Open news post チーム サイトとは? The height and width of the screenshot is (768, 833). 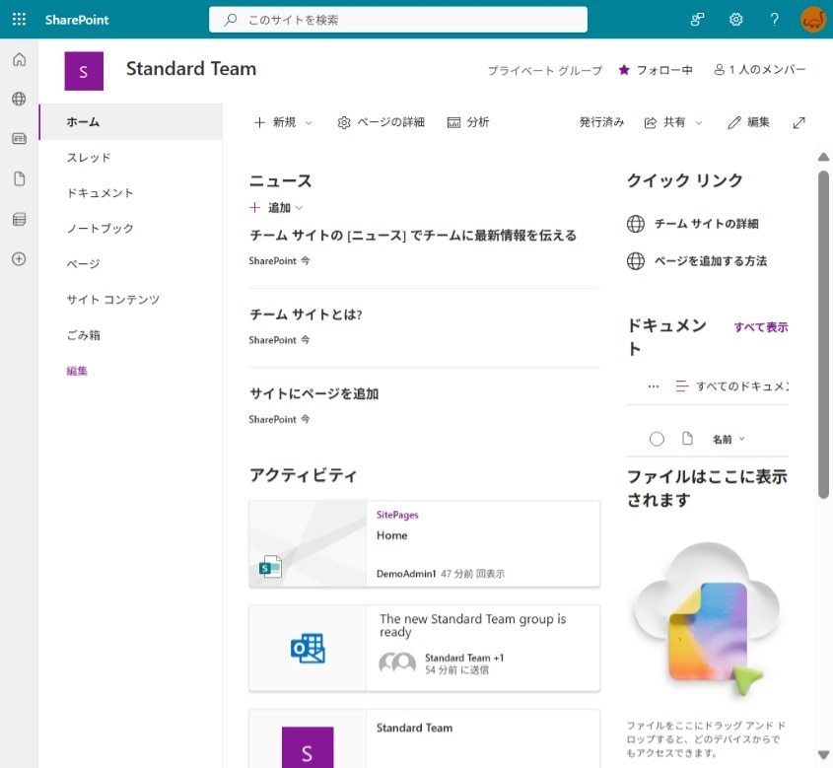coord(306,314)
